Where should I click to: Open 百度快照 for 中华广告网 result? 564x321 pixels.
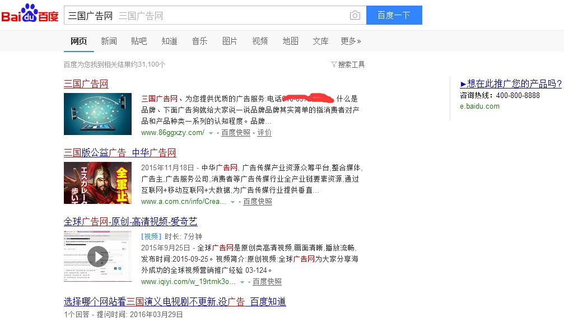tap(258, 202)
